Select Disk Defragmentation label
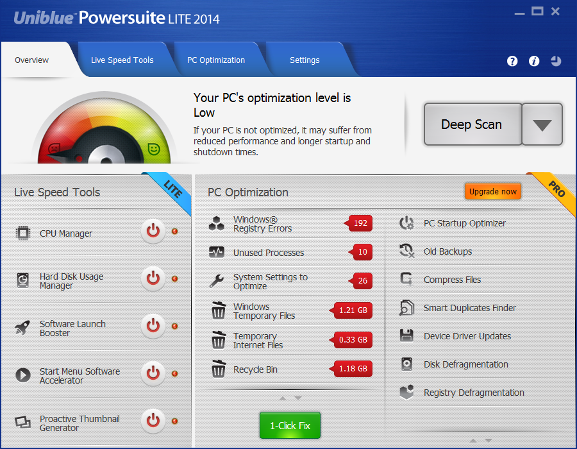 [x=466, y=364]
